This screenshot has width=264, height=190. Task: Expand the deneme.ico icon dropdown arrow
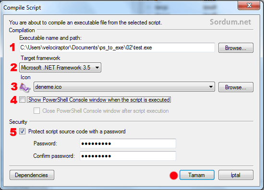[211, 87]
